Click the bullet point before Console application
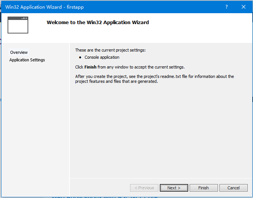 tap(80, 58)
